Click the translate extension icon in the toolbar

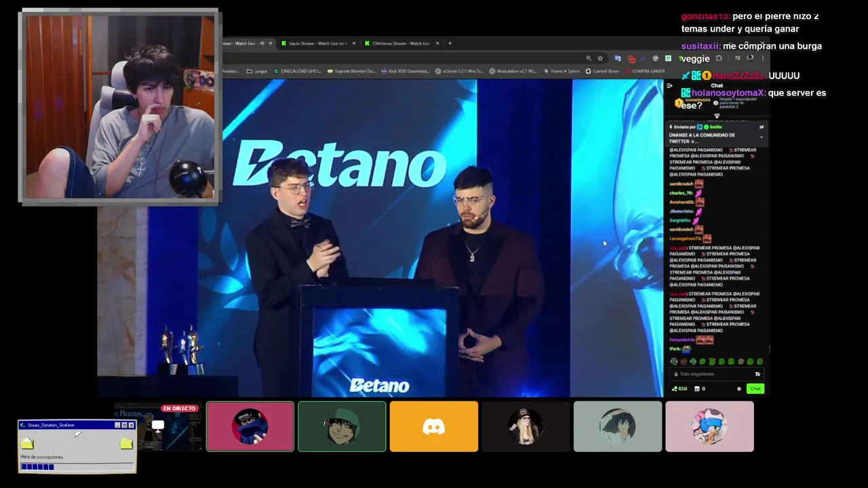click(x=617, y=58)
